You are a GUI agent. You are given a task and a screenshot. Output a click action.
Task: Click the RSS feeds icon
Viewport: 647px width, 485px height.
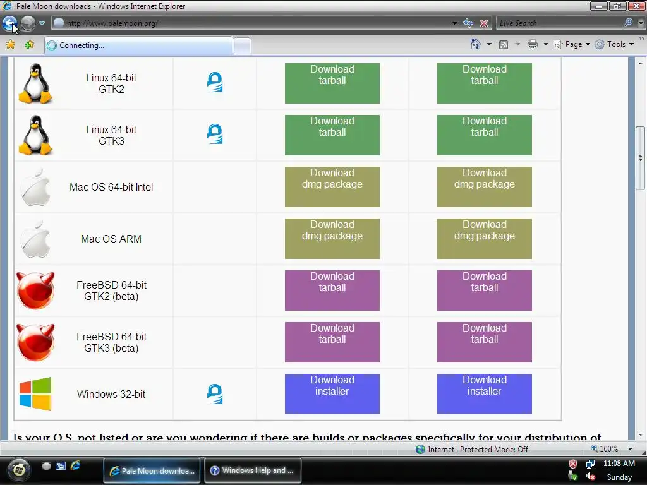click(x=504, y=45)
